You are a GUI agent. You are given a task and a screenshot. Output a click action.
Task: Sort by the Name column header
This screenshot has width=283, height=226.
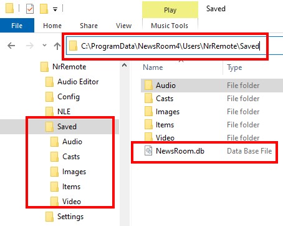click(x=153, y=67)
